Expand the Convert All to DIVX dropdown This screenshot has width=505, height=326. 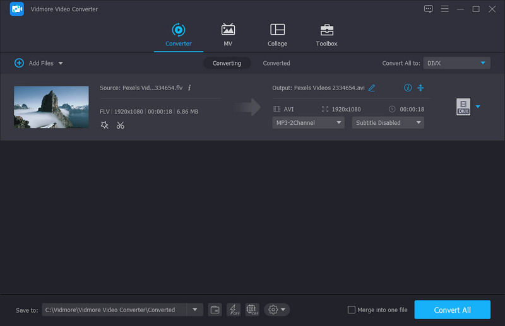[457, 63]
